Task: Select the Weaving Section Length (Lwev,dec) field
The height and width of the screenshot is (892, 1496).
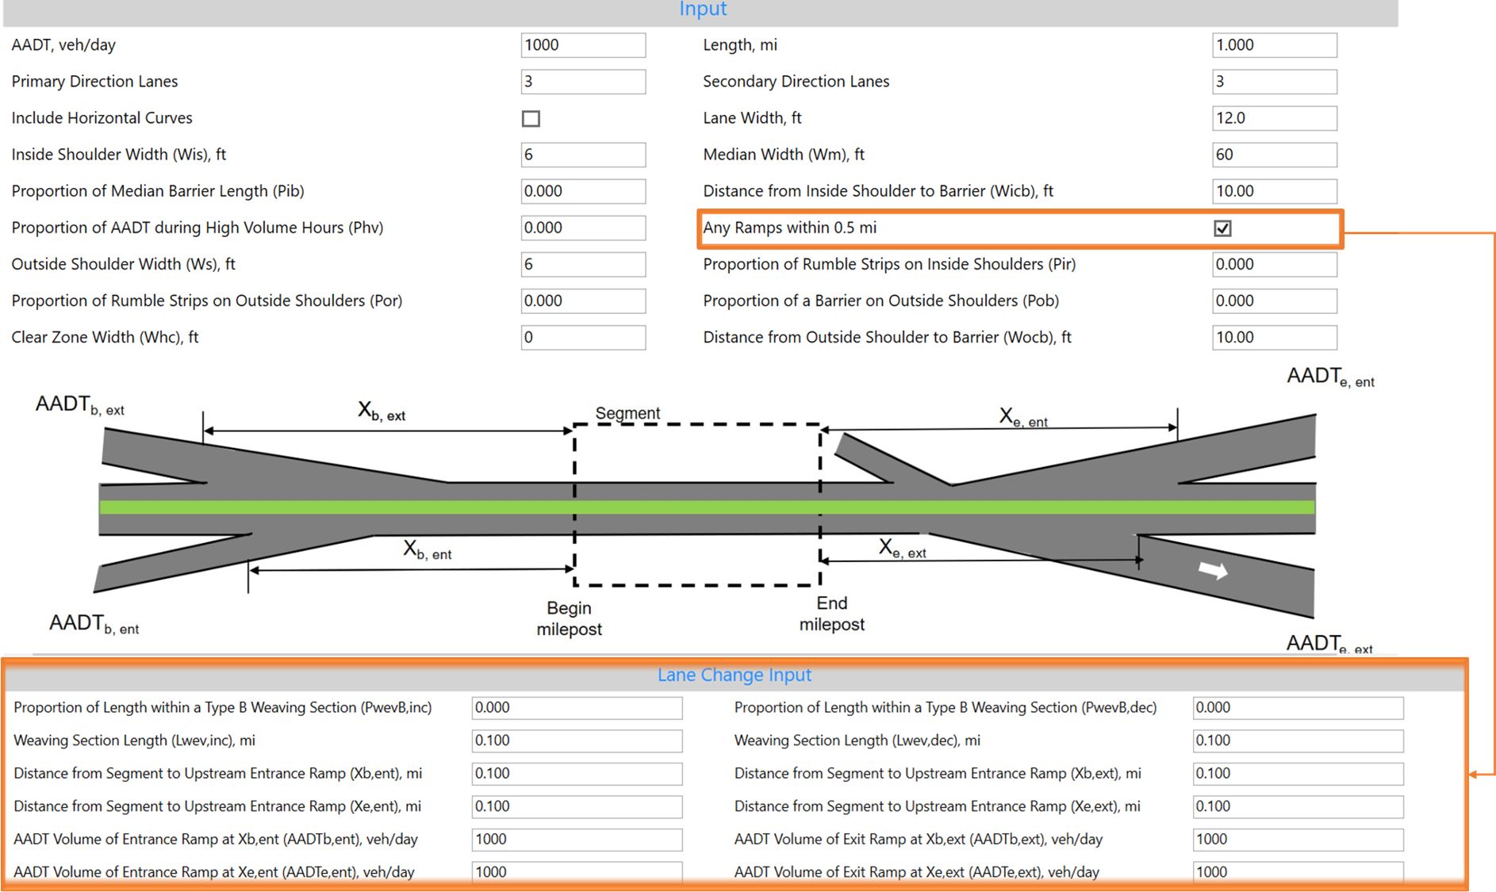Action: click(1297, 741)
